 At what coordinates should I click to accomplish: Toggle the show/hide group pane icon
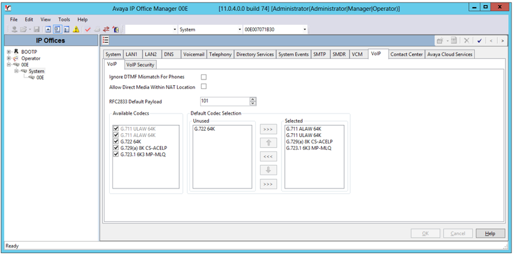click(67, 29)
